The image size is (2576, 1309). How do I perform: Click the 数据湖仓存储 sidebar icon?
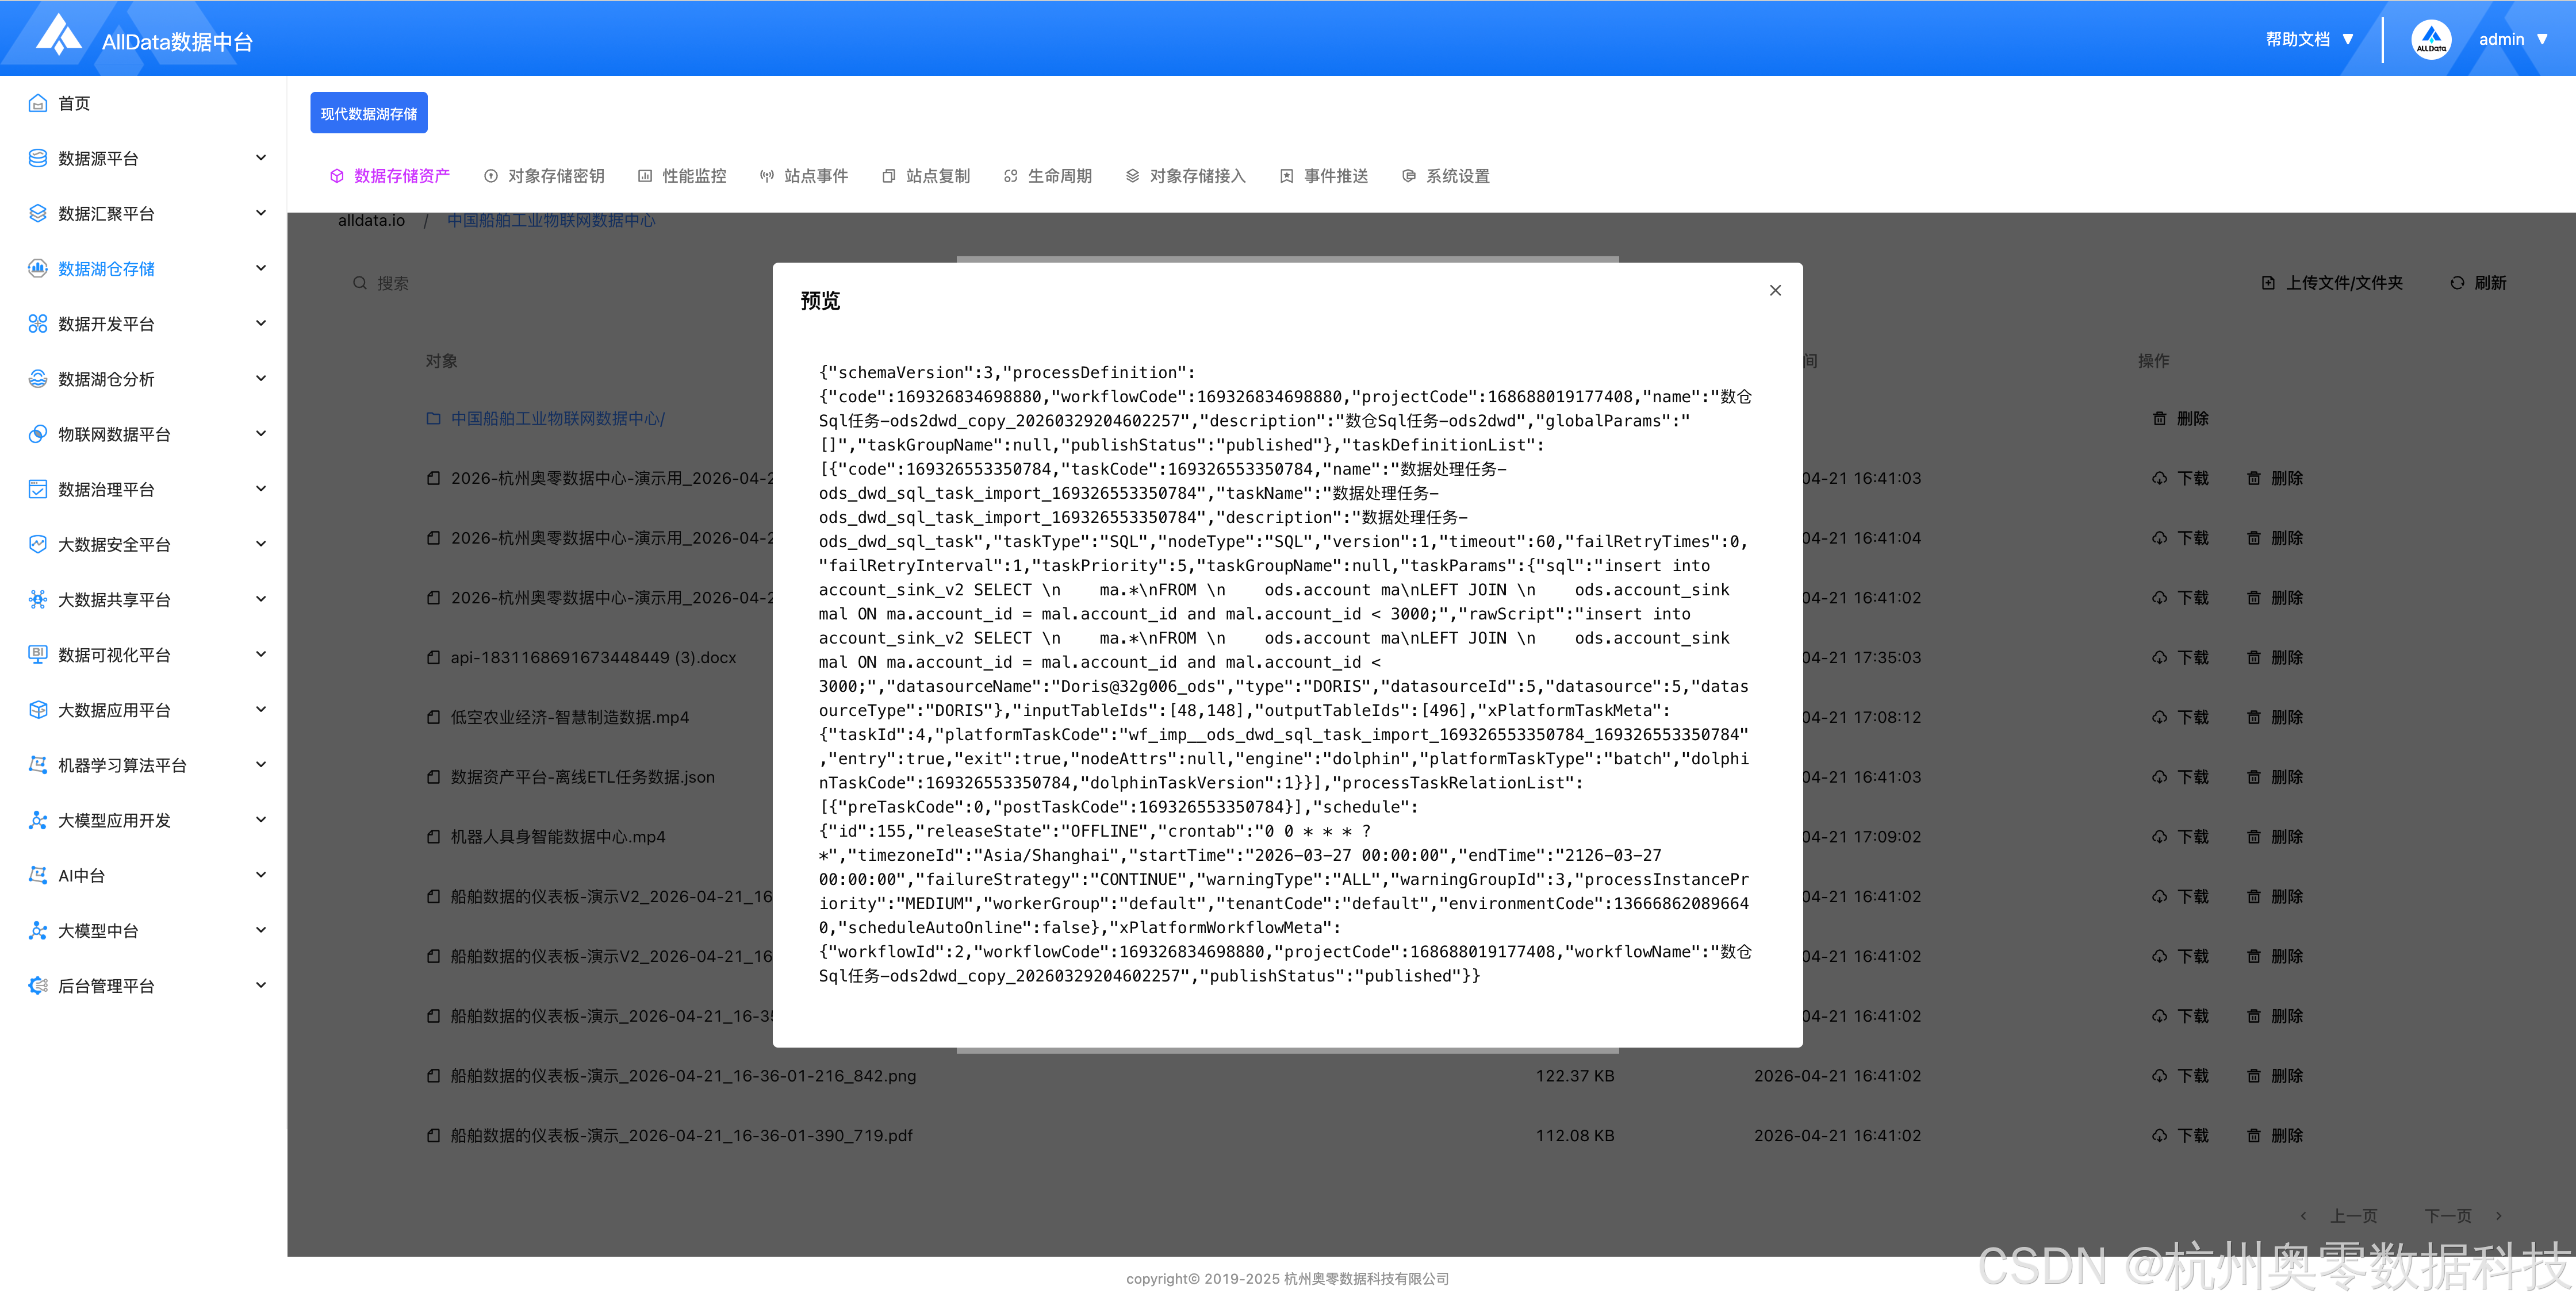pyautogui.click(x=38, y=268)
